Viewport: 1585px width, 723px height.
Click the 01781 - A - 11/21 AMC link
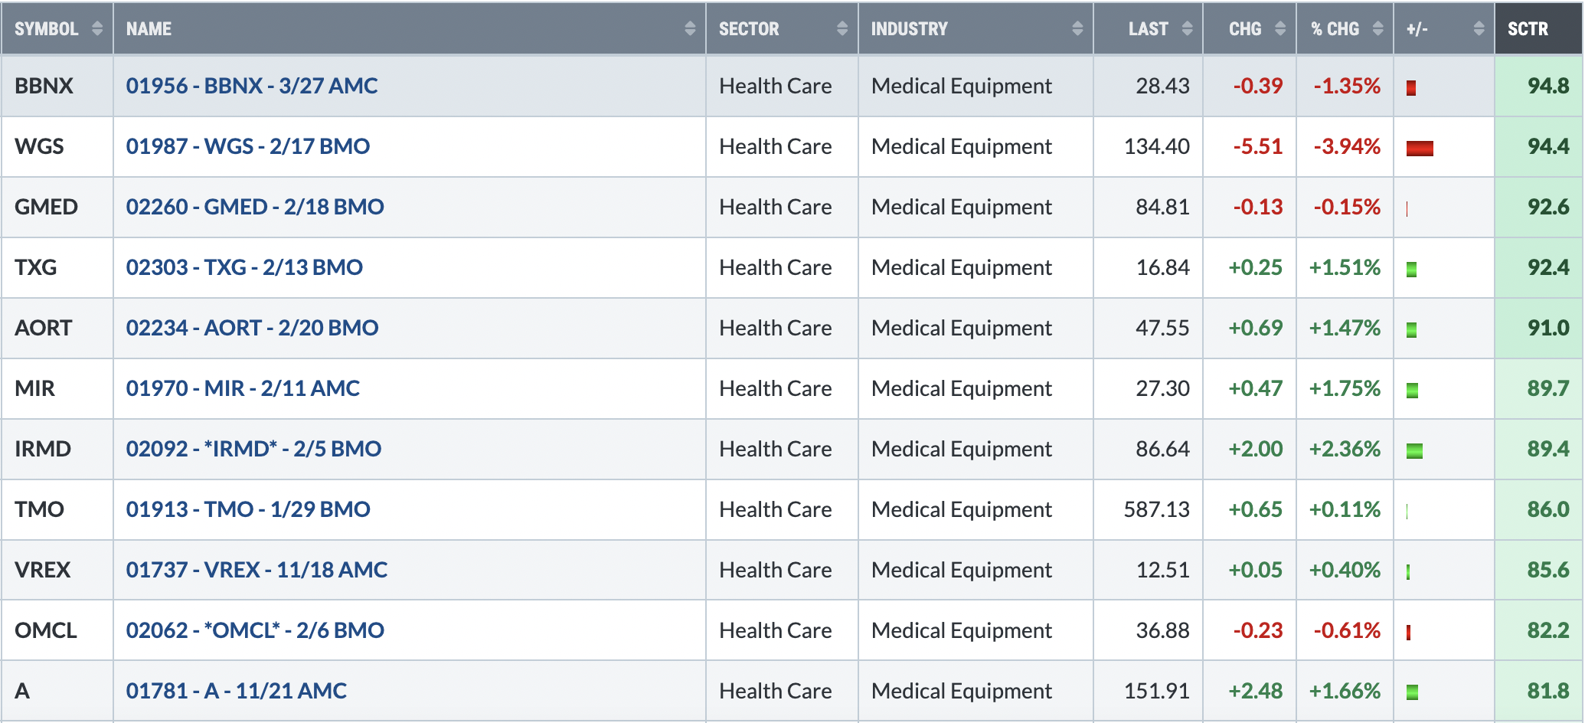(x=237, y=691)
